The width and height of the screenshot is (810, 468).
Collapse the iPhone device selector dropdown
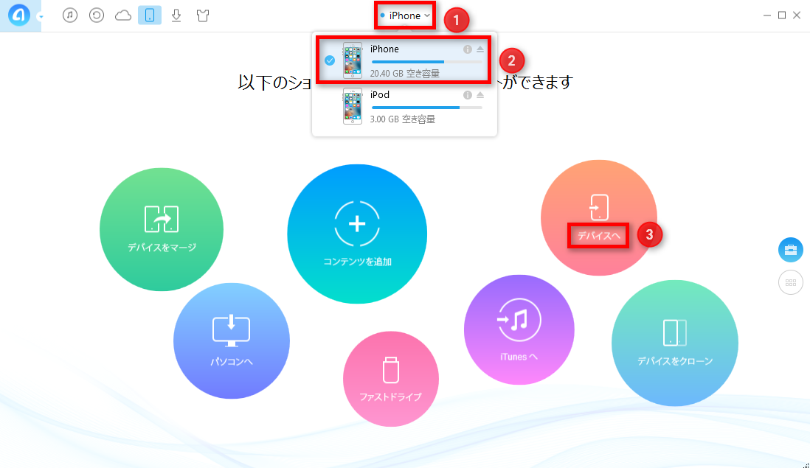[x=405, y=16]
